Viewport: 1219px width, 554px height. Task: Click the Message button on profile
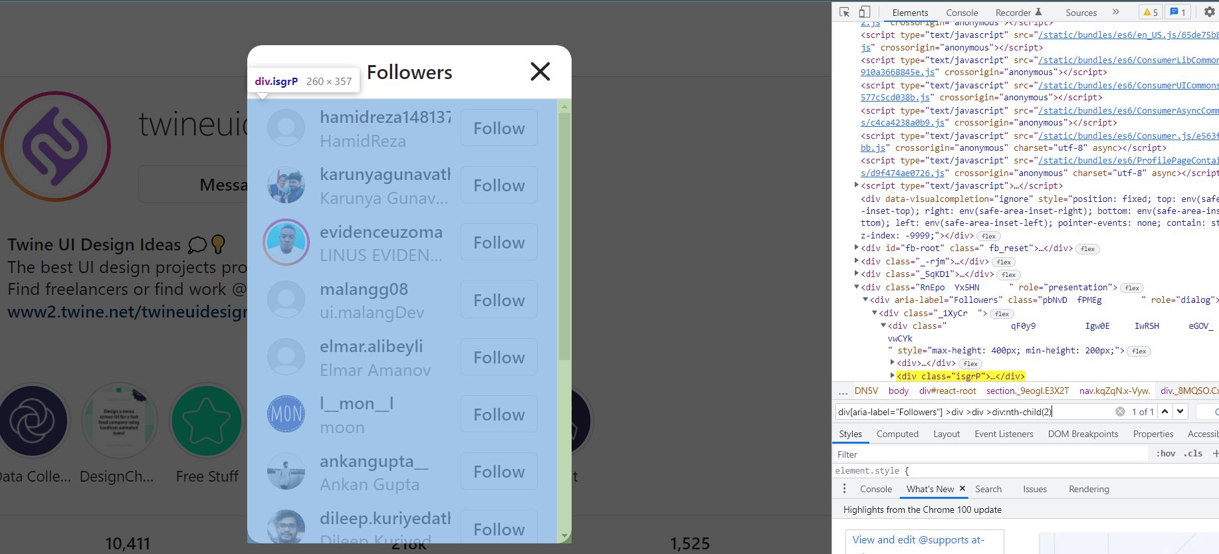coord(193,184)
